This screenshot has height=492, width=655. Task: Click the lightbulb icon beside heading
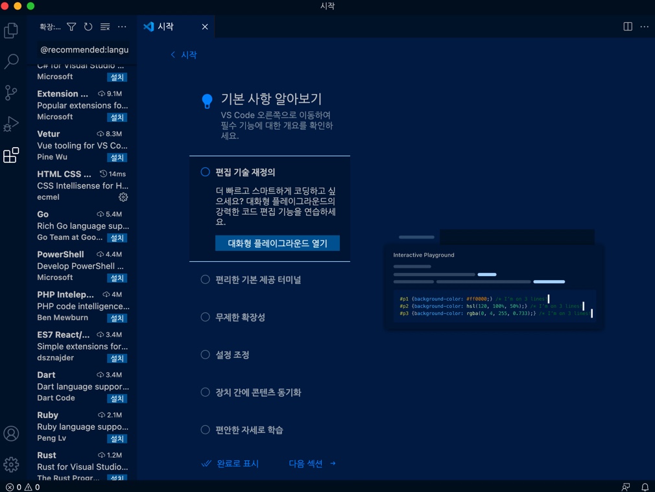[207, 100]
